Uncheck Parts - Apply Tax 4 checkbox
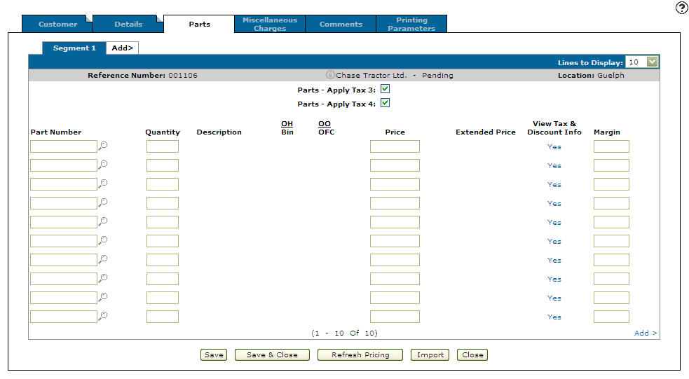Image resolution: width=689 pixels, height=379 pixels. coord(385,104)
